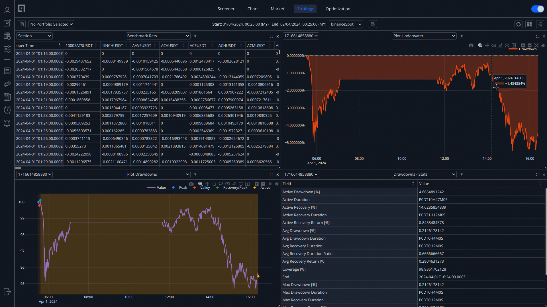The image size is (547, 307).
Task: Toggle Valley legend entry in drawdowns plot
Action: coord(205,188)
